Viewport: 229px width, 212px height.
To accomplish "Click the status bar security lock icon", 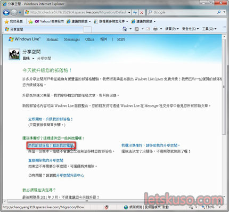I will pos(191,207).
